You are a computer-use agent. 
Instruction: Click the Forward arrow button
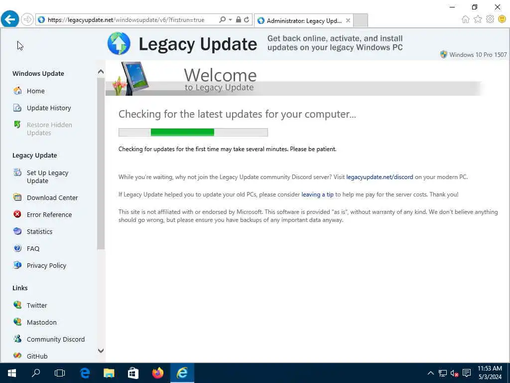point(27,19)
